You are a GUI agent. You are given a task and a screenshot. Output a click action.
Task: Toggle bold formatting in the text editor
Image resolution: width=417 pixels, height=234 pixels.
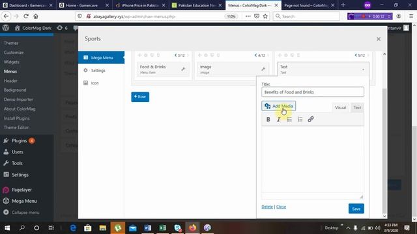point(268,120)
